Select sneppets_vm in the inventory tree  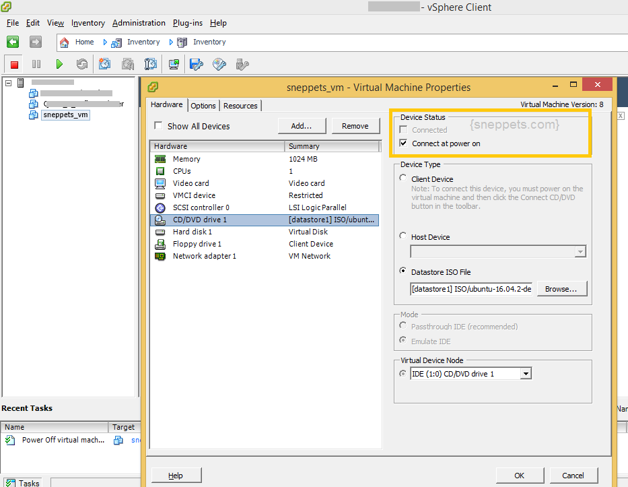(65, 115)
